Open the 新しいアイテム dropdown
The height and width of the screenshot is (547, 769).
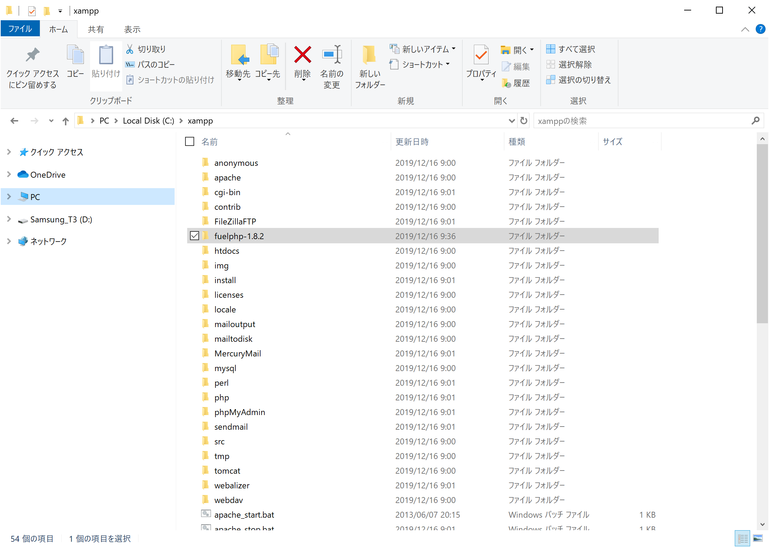[x=423, y=49]
